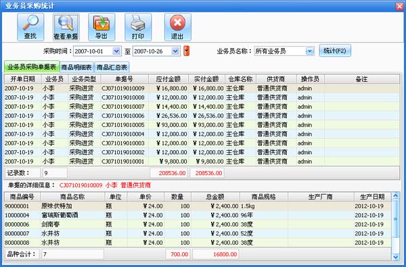Switch to 商品明细表 tab

point(76,68)
